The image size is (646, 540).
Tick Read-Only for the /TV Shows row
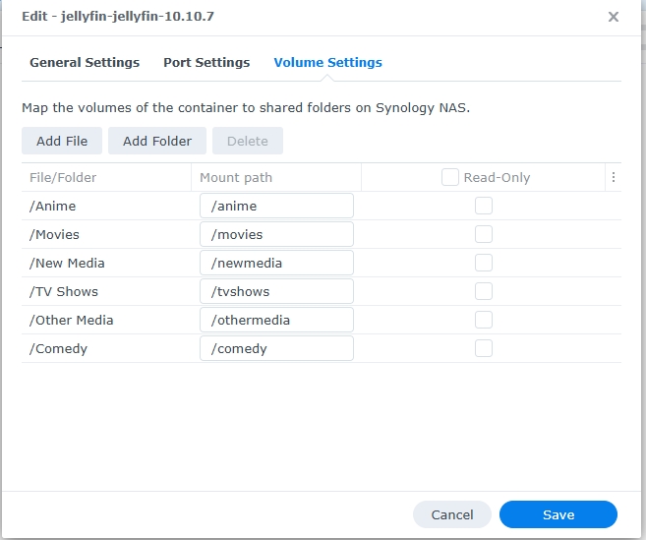(x=484, y=291)
